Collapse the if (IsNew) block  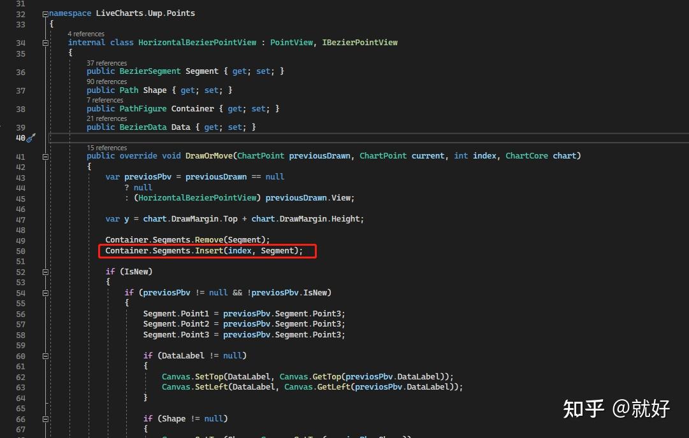click(x=45, y=271)
